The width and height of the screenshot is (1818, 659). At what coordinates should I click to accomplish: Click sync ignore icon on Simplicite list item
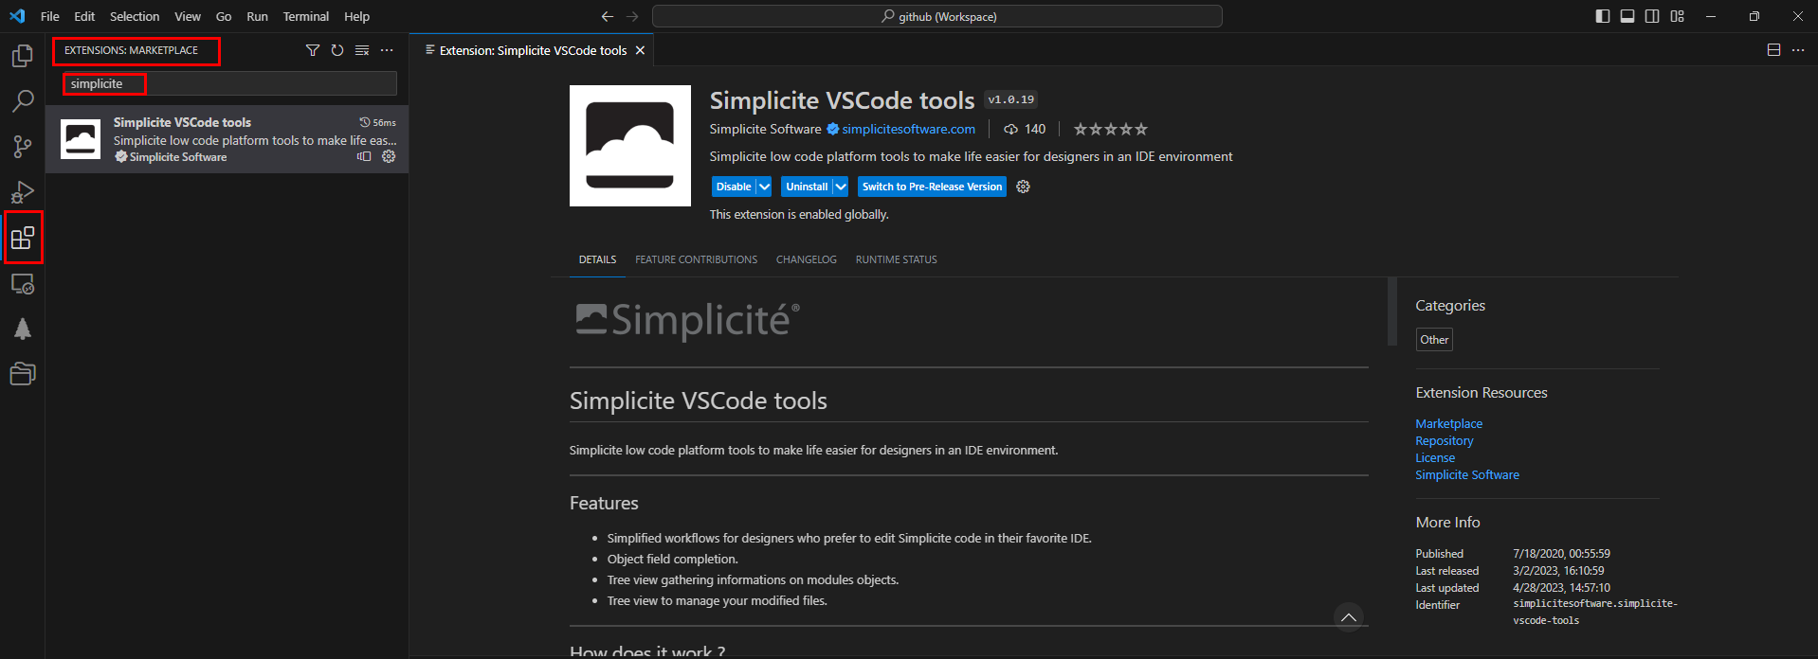point(364,156)
